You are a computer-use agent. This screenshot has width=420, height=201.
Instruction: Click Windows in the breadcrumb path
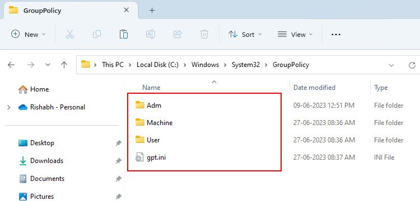point(205,65)
